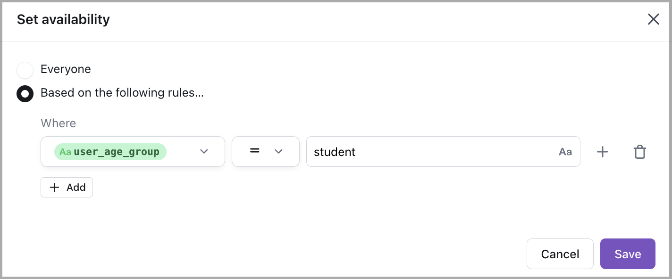
Task: Click the "Everyone" option label
Action: [x=66, y=69]
